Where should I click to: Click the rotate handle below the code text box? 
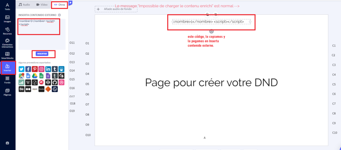pos(211,31)
